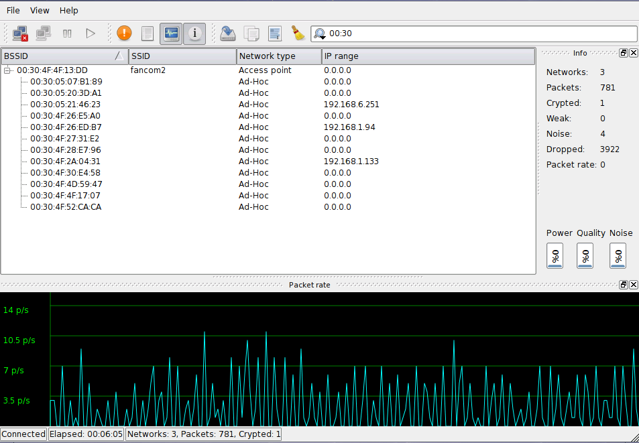Image resolution: width=639 pixels, height=443 pixels.
Task: Sort by the BSSID column header
Action: pos(65,56)
